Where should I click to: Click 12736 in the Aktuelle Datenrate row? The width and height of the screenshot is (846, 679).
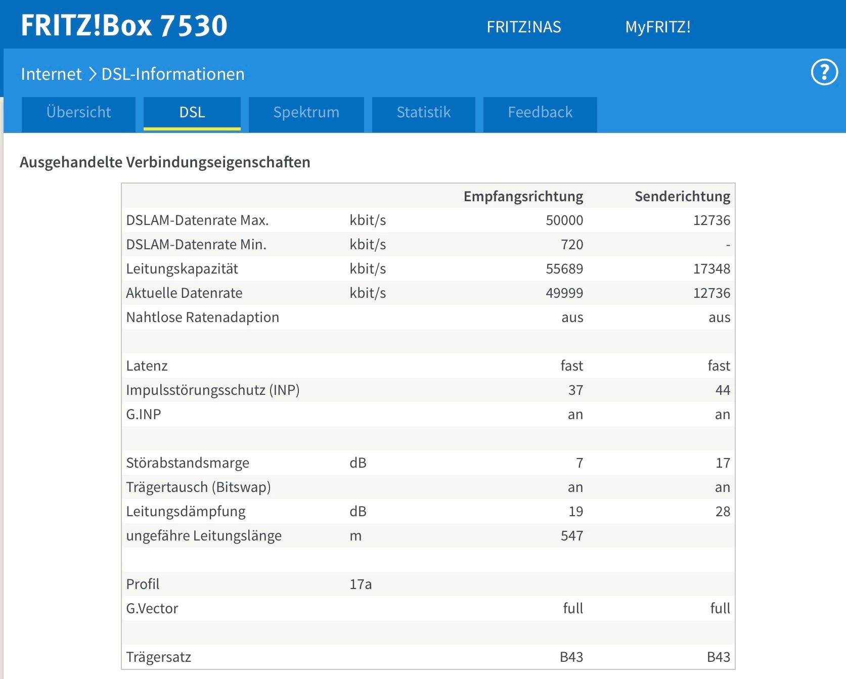[711, 293]
